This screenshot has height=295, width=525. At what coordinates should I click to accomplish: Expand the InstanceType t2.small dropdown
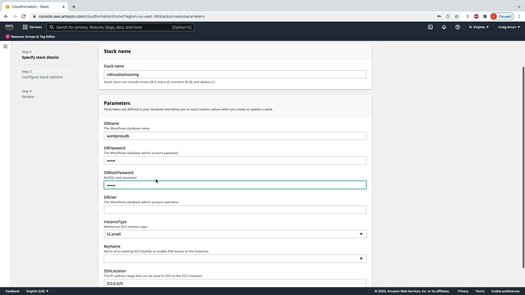pyautogui.click(x=235, y=234)
